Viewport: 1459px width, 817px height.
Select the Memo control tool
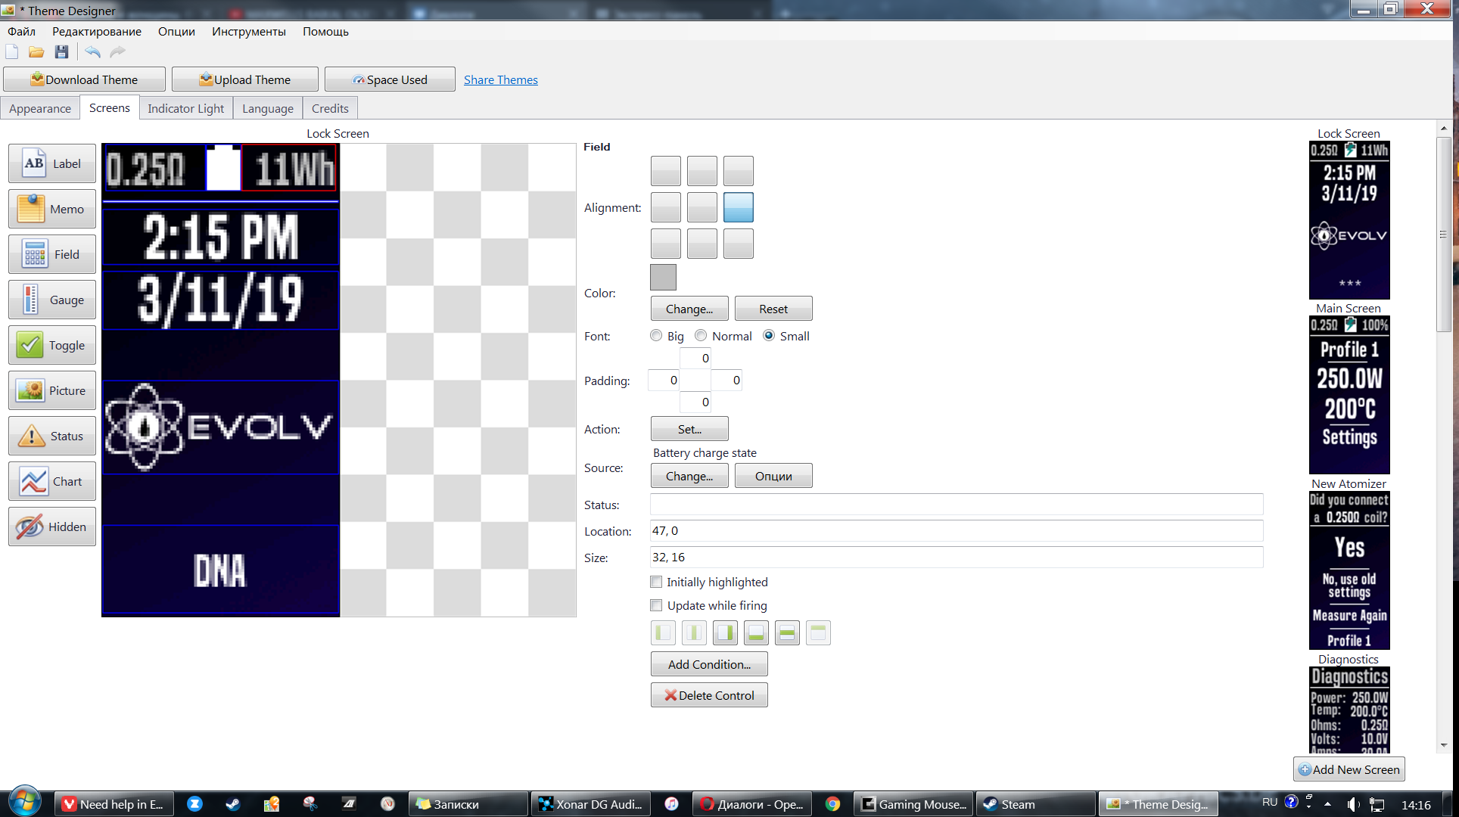coord(52,209)
